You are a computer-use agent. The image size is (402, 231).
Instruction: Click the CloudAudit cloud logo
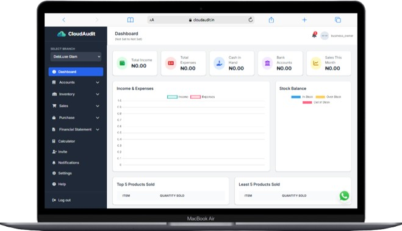[62, 34]
